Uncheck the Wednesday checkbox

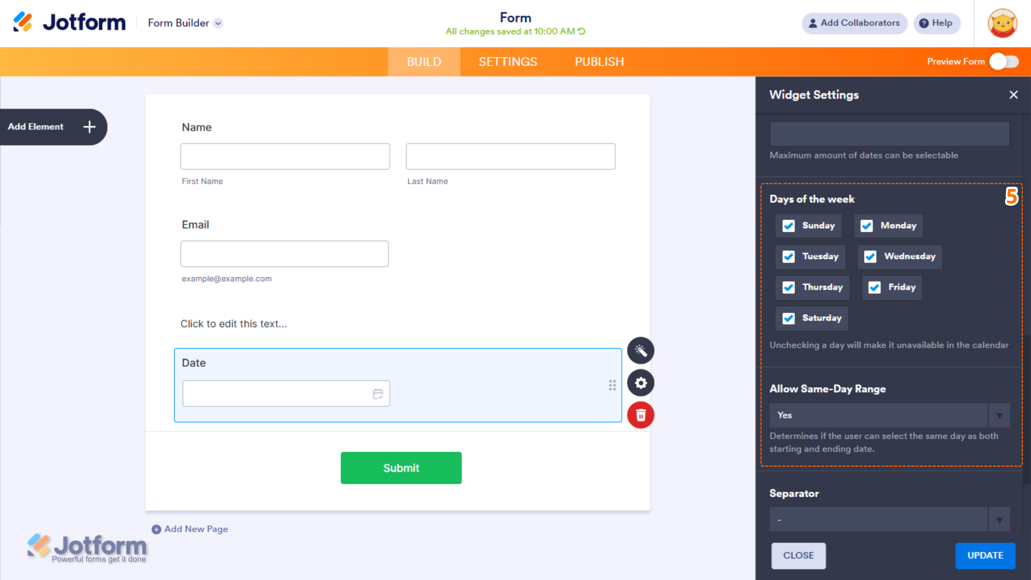tap(870, 257)
